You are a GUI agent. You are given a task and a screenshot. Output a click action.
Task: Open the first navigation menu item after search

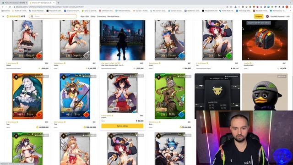[85, 16]
